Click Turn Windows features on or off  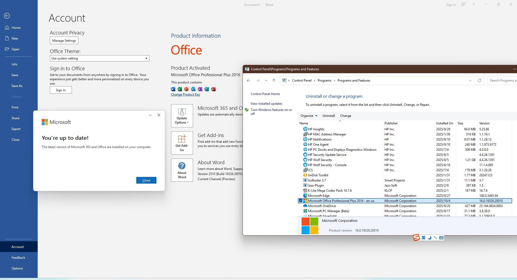(271, 112)
